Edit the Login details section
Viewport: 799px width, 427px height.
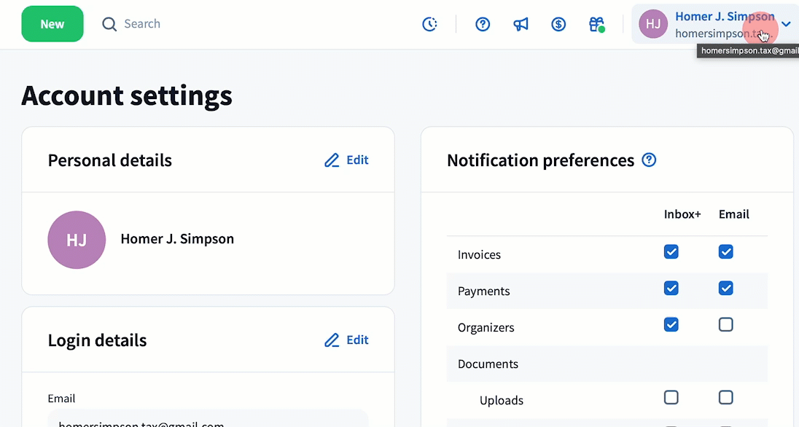pos(346,340)
